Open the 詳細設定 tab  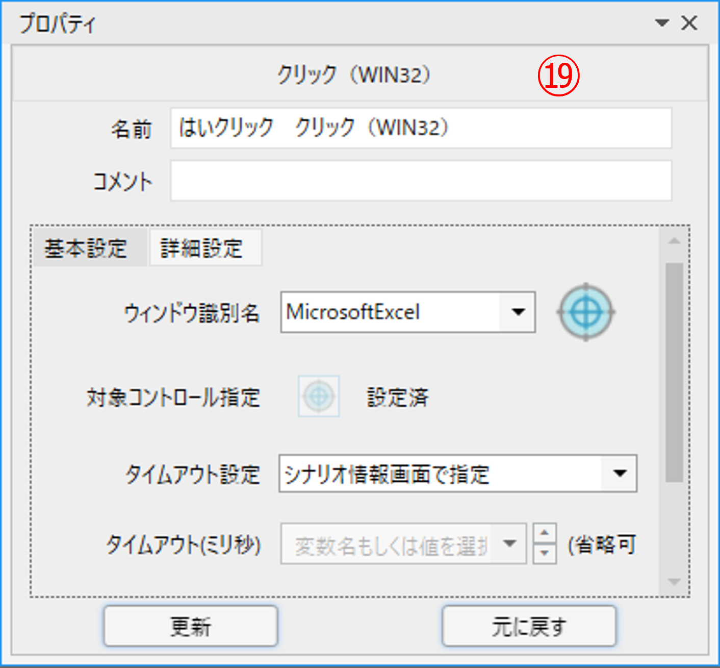point(202,249)
